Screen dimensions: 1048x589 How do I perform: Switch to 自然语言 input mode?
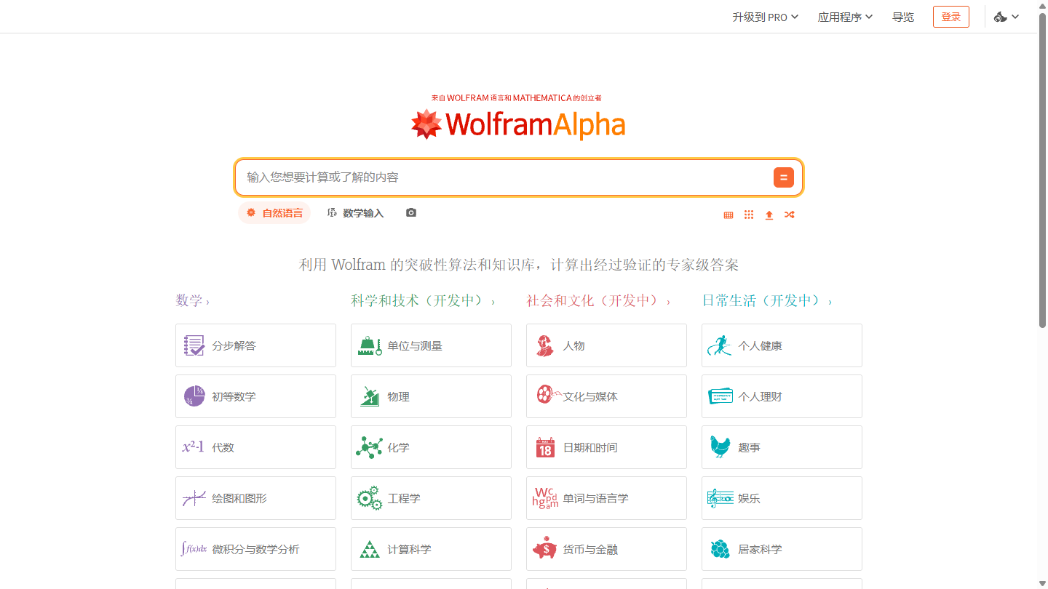point(274,213)
